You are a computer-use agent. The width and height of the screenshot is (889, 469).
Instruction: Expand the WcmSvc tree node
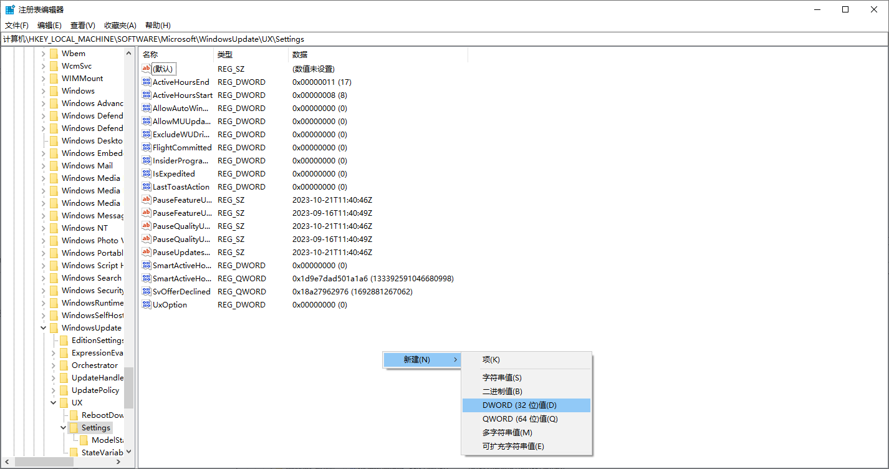[44, 65]
